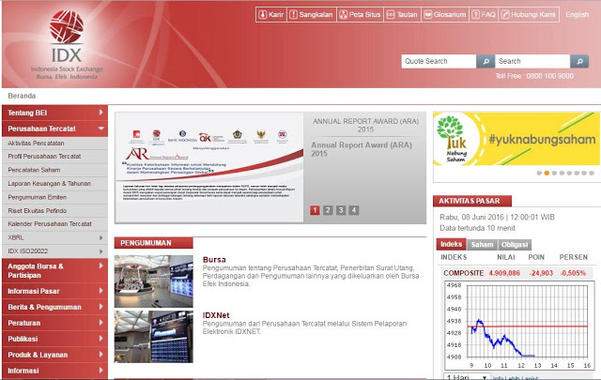
Task: Open the Annual Report Award (ARA) 2015 link
Action: click(x=362, y=149)
